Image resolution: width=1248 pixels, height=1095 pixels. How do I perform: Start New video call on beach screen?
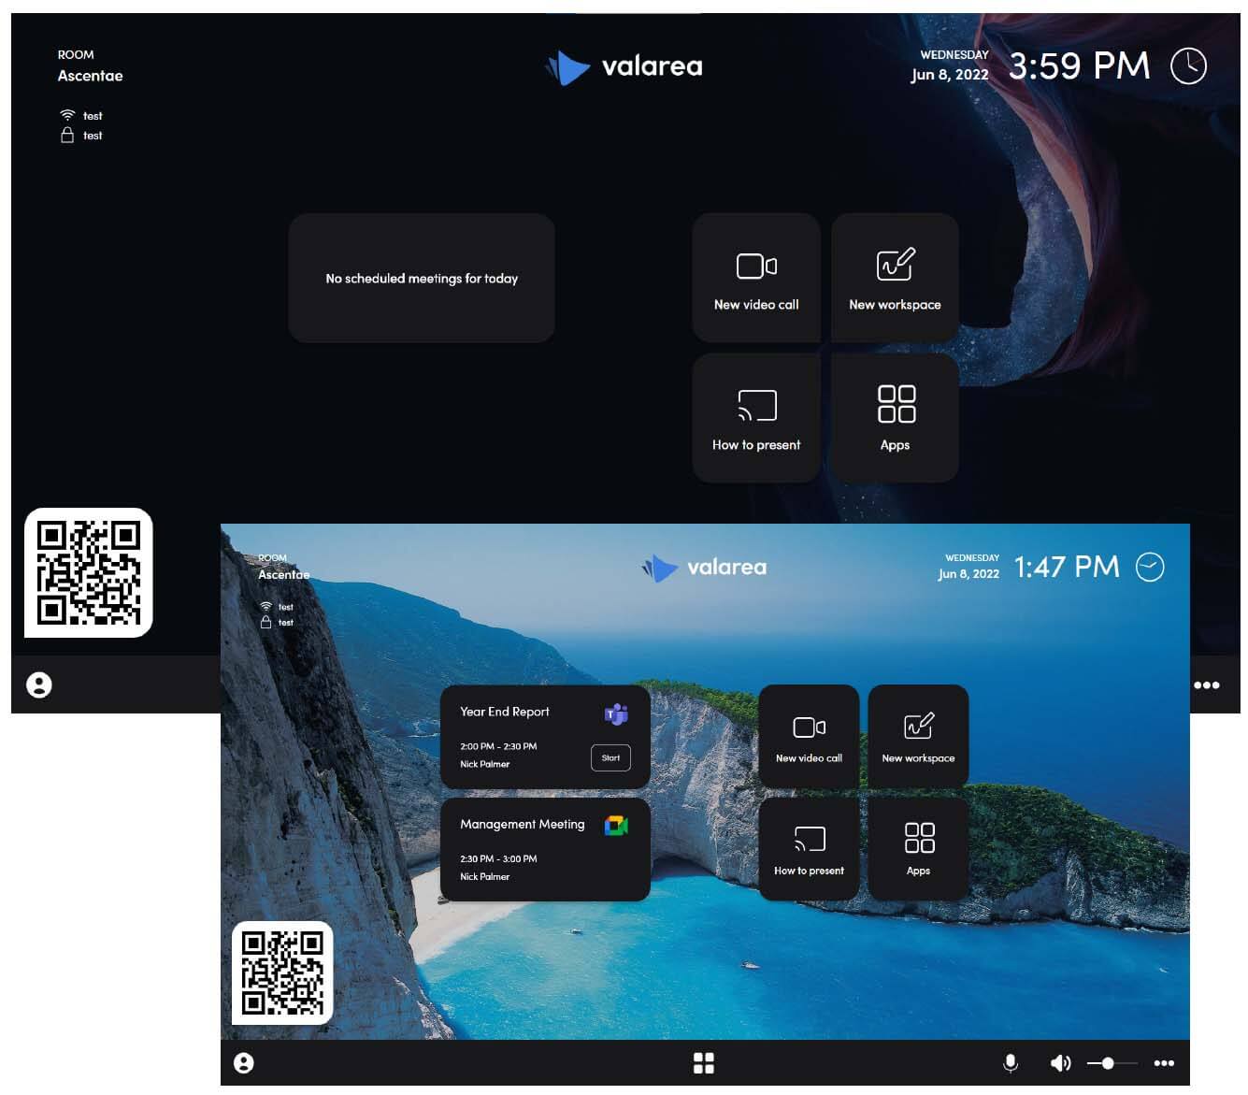click(x=809, y=737)
